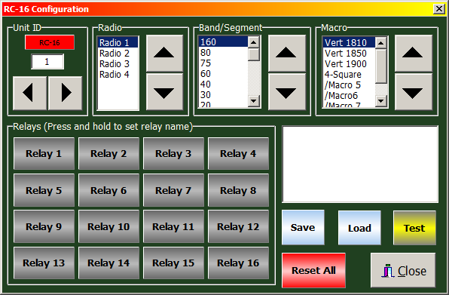Image resolution: width=449 pixels, height=295 pixels.
Task: Select the Vert 1900 macro
Action: tap(349, 63)
